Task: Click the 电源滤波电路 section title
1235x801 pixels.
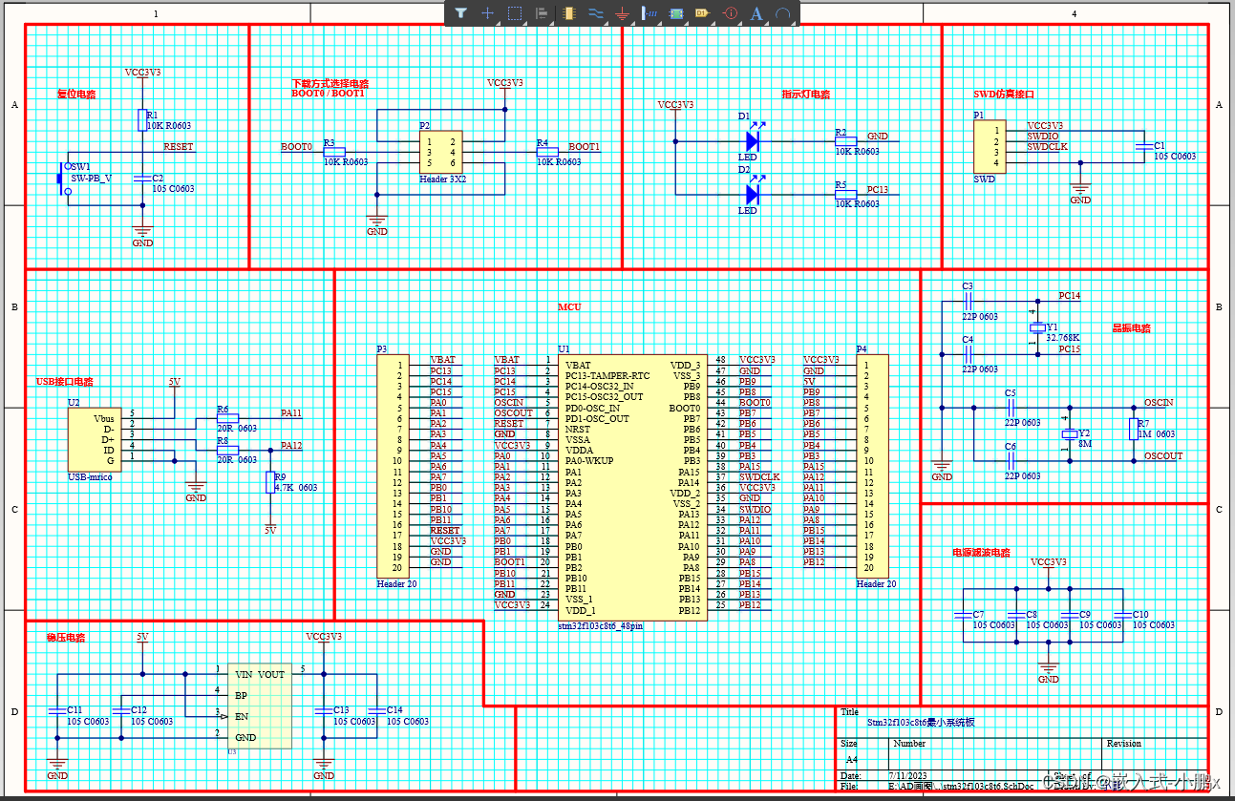Action: [x=981, y=553]
